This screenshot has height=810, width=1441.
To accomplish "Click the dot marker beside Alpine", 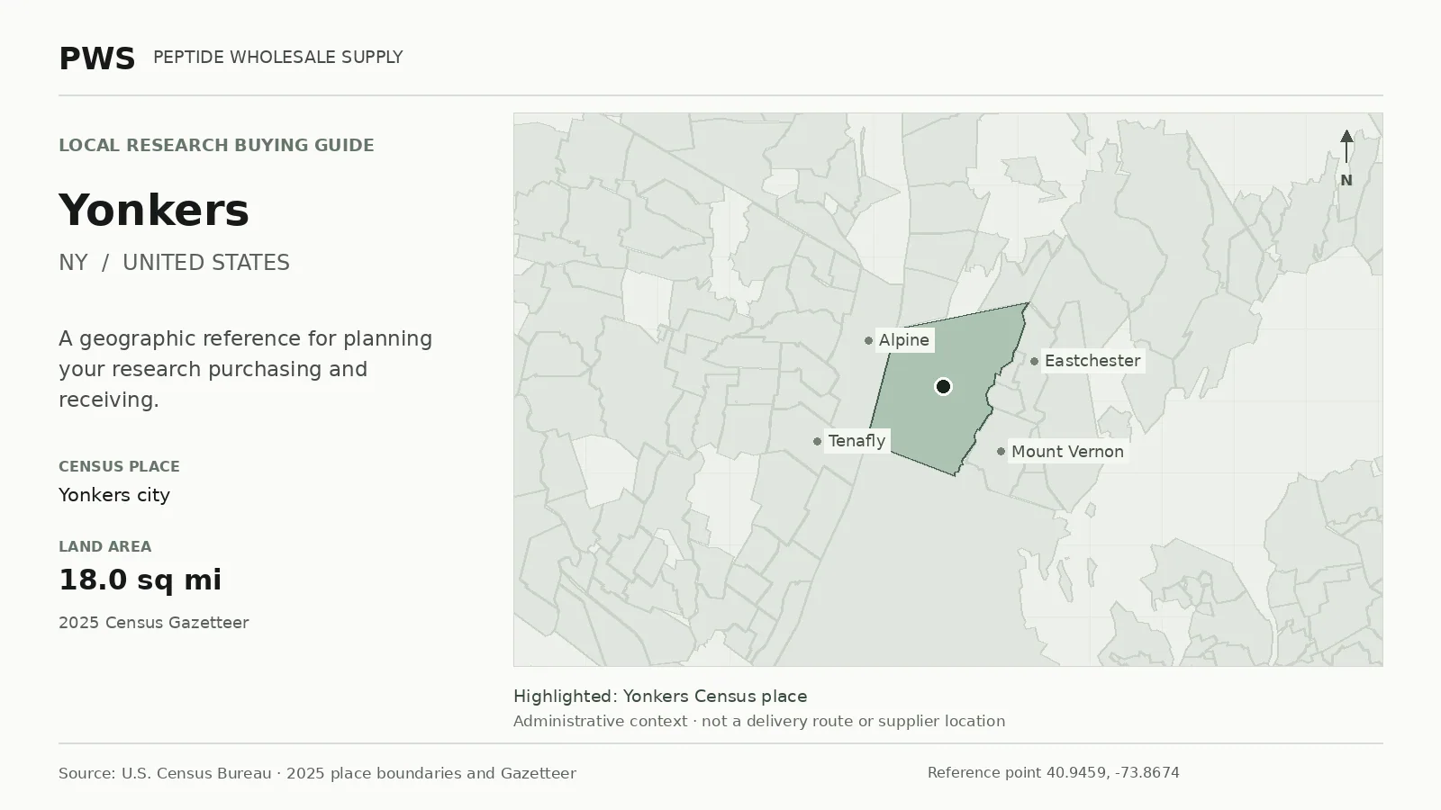I will point(868,340).
